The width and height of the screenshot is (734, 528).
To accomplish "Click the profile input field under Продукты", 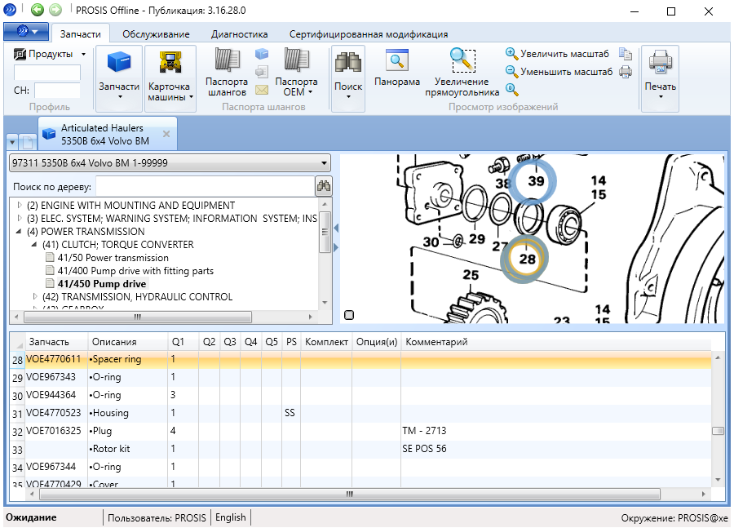I will click(x=46, y=73).
